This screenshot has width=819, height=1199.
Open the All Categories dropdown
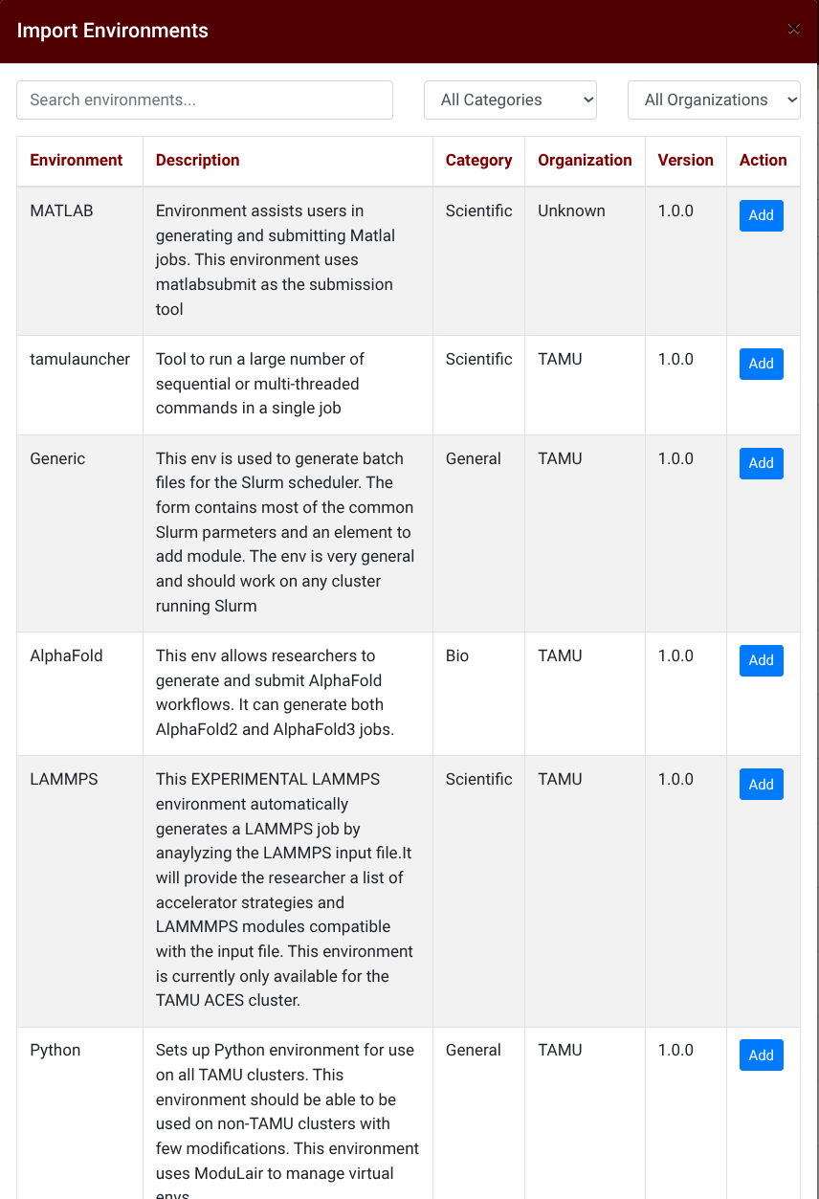pos(510,100)
